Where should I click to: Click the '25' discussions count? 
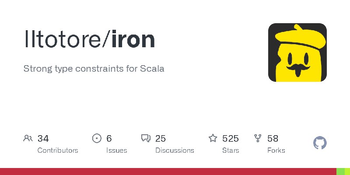161,139
